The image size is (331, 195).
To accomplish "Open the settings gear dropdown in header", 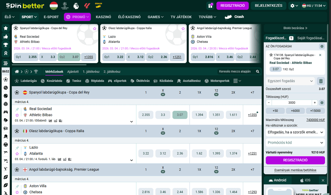I will pos(294,6).
